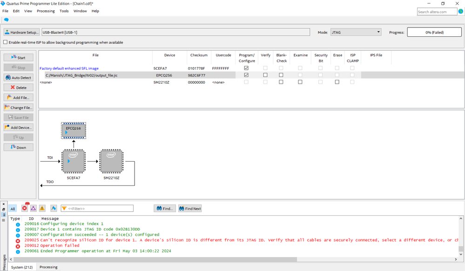Click the Find Next button
This screenshot has width=465, height=271.
point(190,209)
